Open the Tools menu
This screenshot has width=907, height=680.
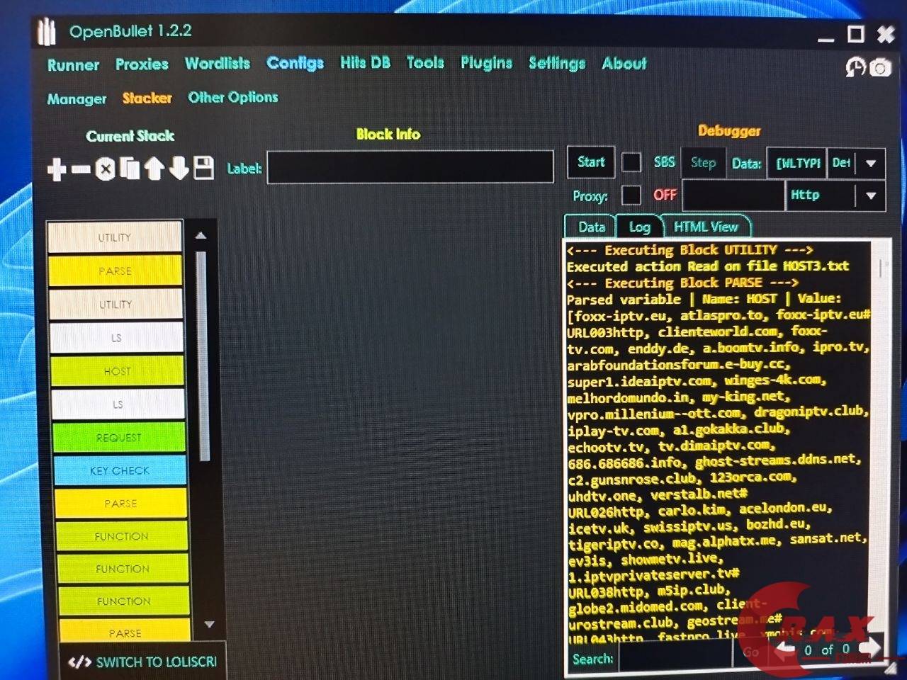pyautogui.click(x=425, y=62)
